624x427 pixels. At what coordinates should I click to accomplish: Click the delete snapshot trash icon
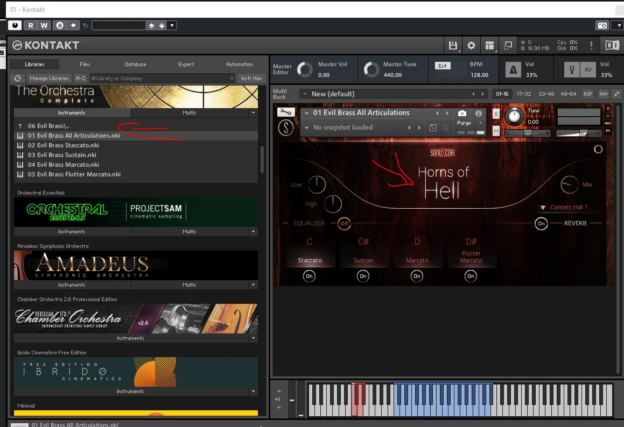pyautogui.click(x=445, y=127)
